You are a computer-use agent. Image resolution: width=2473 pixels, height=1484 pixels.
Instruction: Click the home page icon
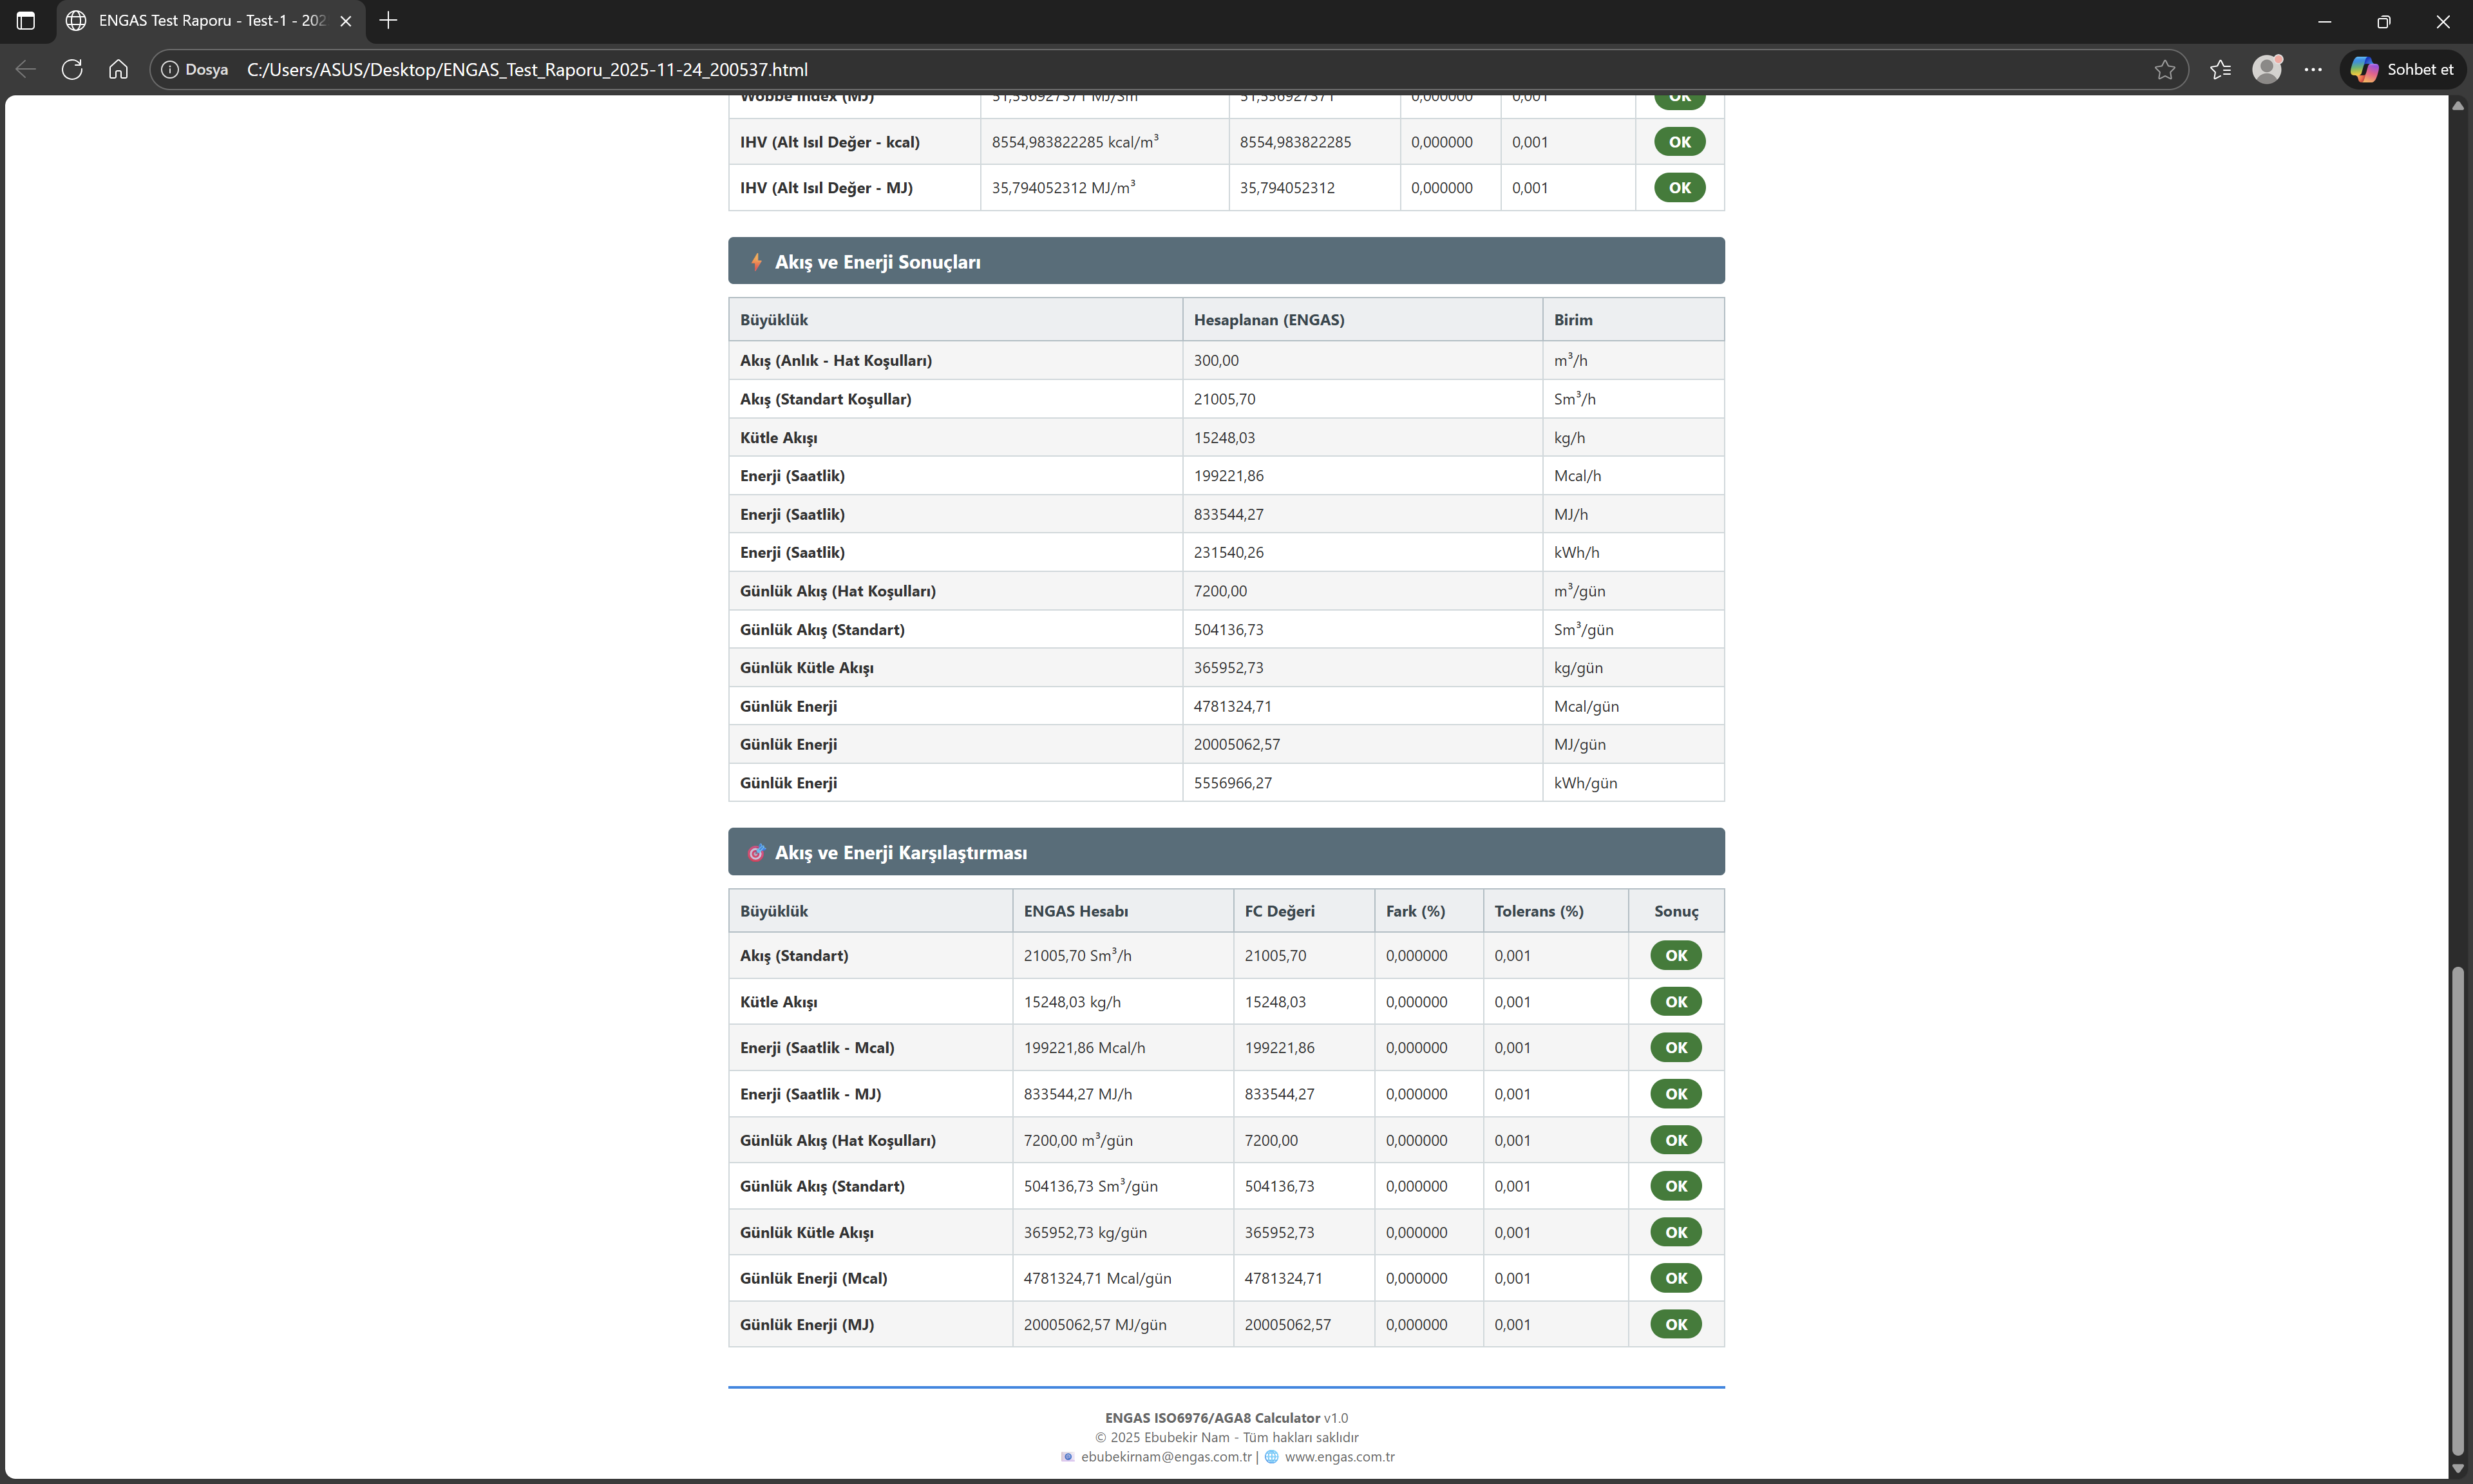[119, 69]
